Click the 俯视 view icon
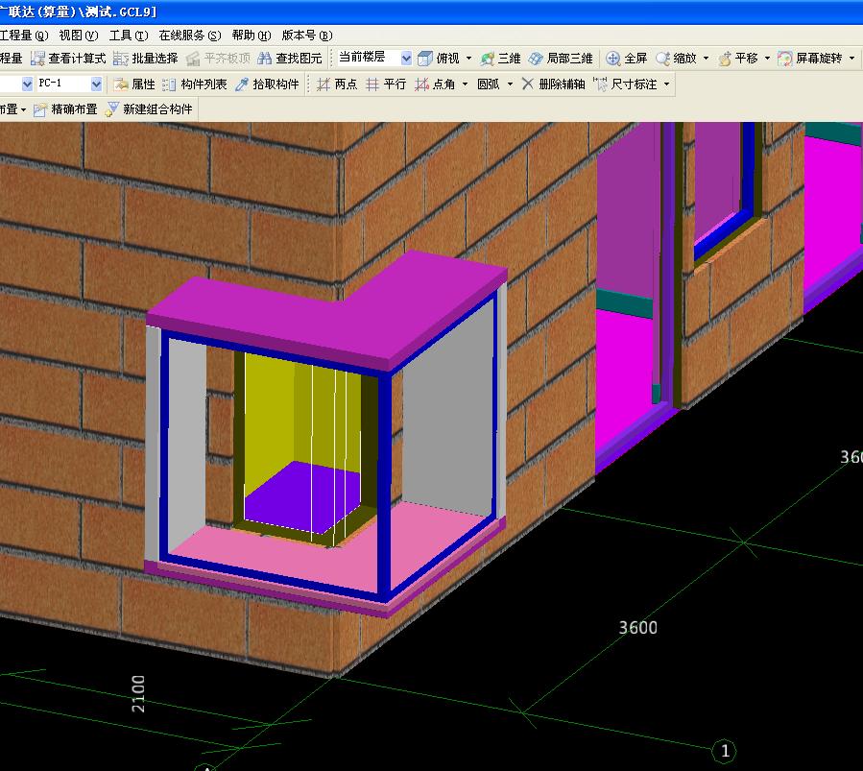 (425, 59)
